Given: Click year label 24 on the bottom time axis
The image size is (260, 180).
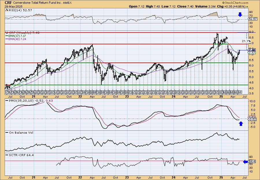Looking at the screenshot, I should 174,177.
